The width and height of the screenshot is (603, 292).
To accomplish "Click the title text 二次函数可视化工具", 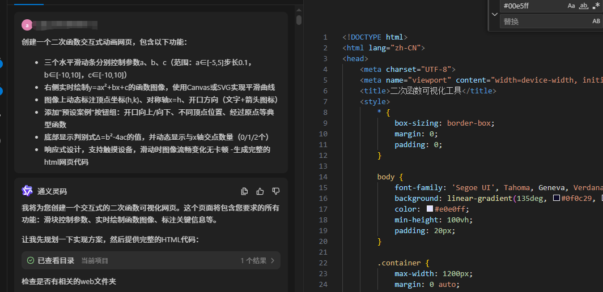I will coord(426,91).
